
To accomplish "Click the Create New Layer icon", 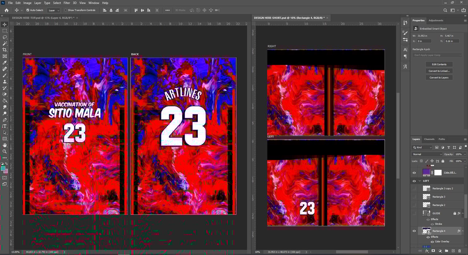I will coord(453,251).
